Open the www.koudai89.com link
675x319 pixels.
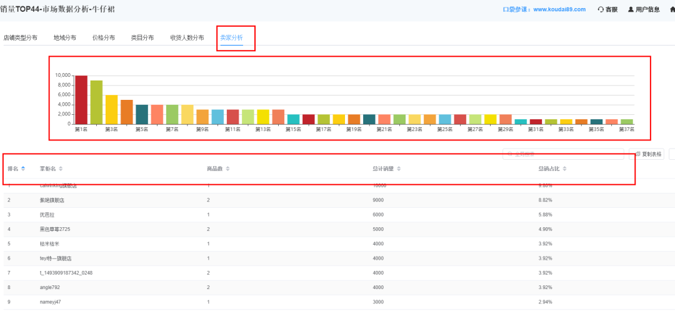coord(559,9)
